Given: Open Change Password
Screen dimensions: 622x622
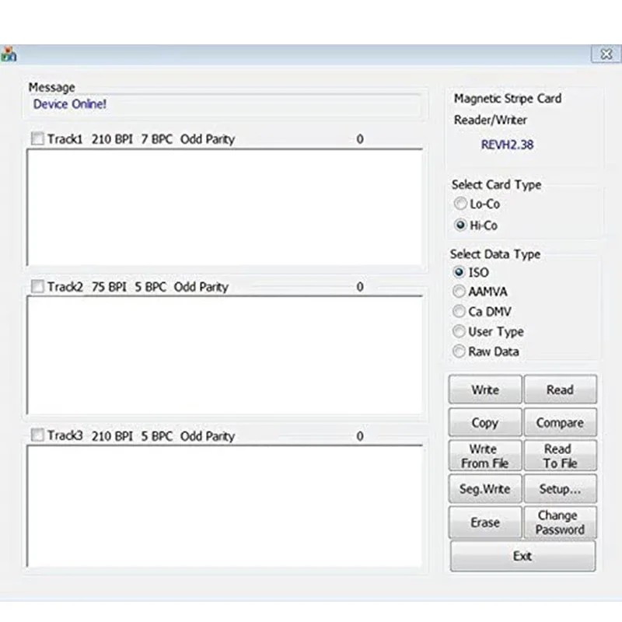Looking at the screenshot, I should click(x=560, y=522).
